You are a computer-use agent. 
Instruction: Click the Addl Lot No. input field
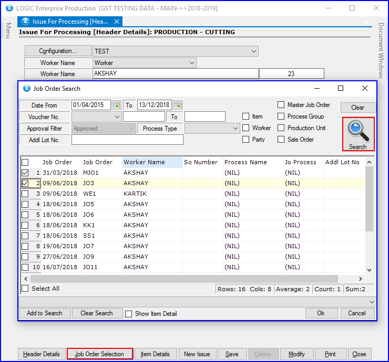[128, 140]
